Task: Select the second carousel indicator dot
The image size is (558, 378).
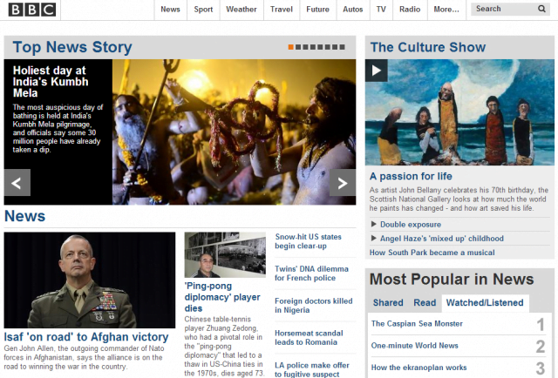Action: coord(298,47)
